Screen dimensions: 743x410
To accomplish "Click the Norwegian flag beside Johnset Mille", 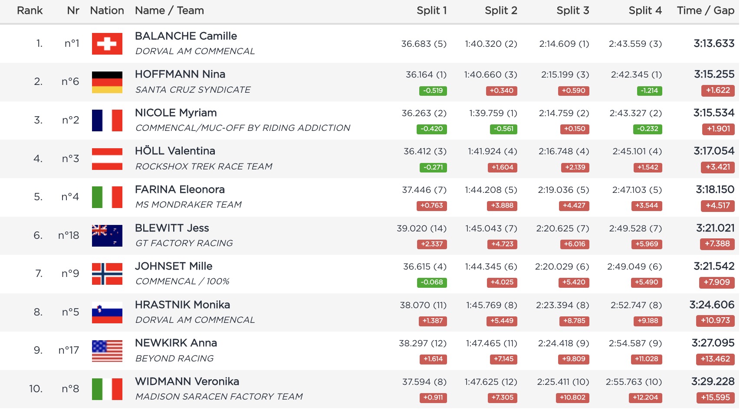I will pos(107,274).
